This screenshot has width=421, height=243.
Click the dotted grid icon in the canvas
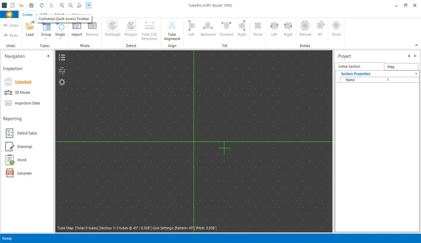click(62, 70)
